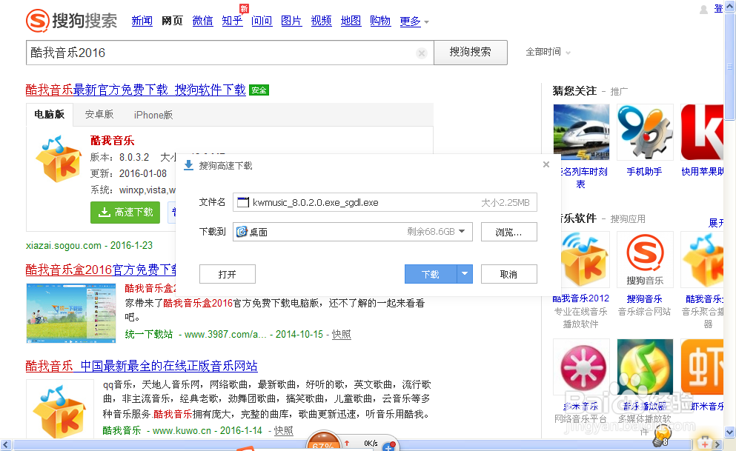Viewport: 736px width, 451px height.
Task: Open the 手机助手 text link
Action: pos(645,172)
